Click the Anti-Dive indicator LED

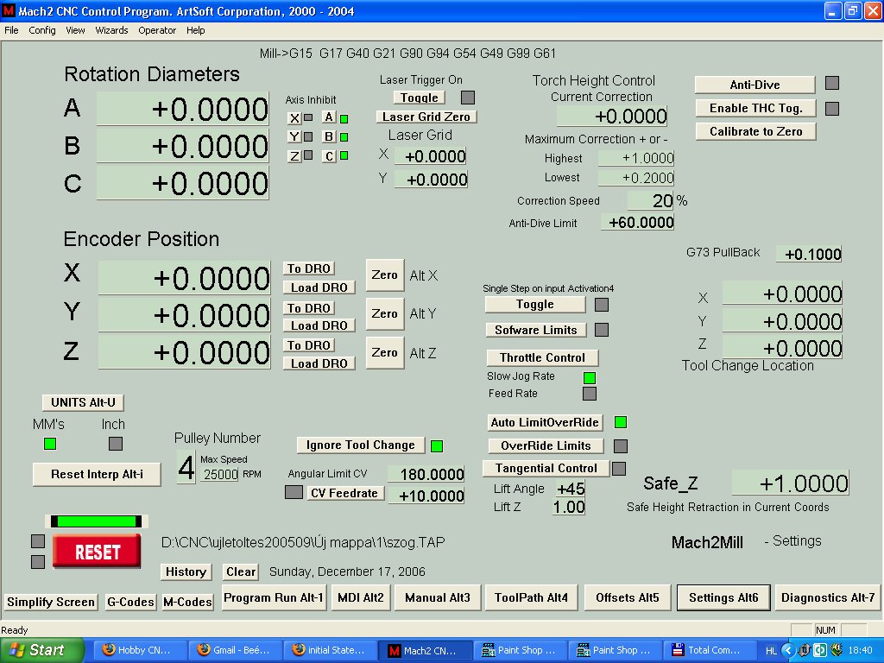(832, 84)
